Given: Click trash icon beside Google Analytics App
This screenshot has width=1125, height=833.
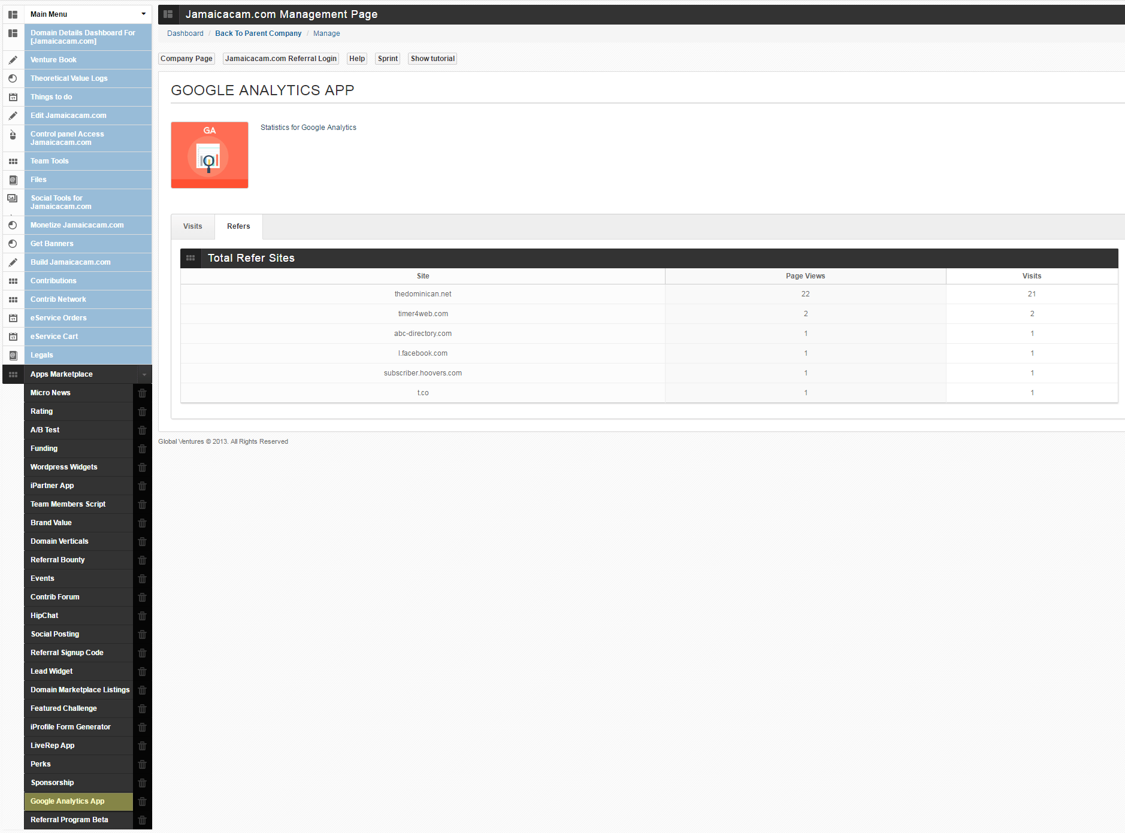Looking at the screenshot, I should click(142, 801).
